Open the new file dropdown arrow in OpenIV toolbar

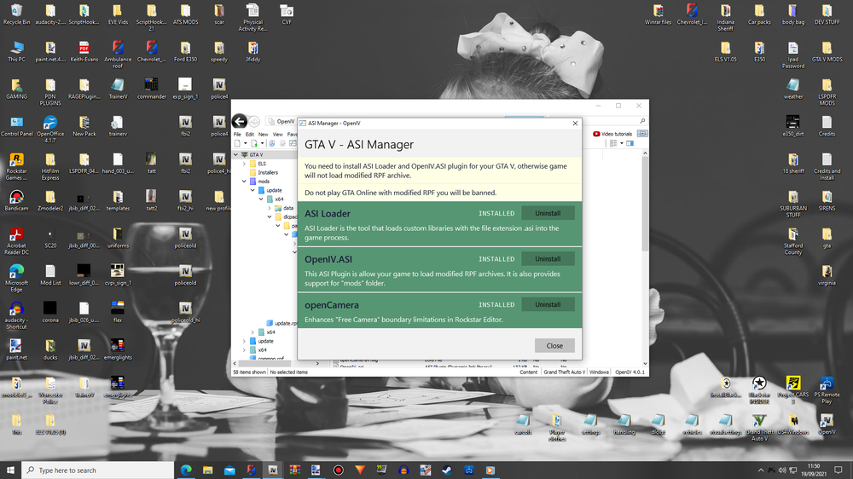246,143
